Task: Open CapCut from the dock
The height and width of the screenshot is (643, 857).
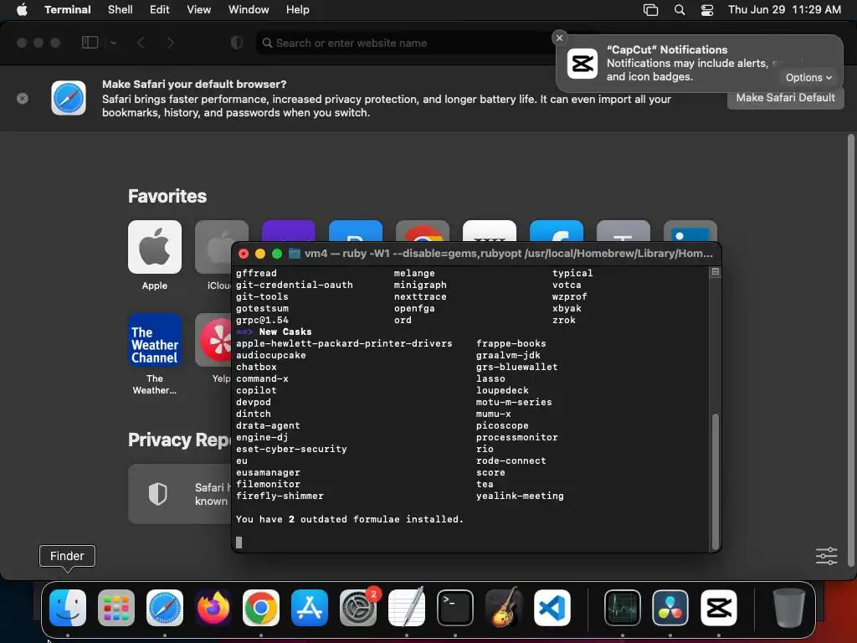Action: (x=719, y=608)
